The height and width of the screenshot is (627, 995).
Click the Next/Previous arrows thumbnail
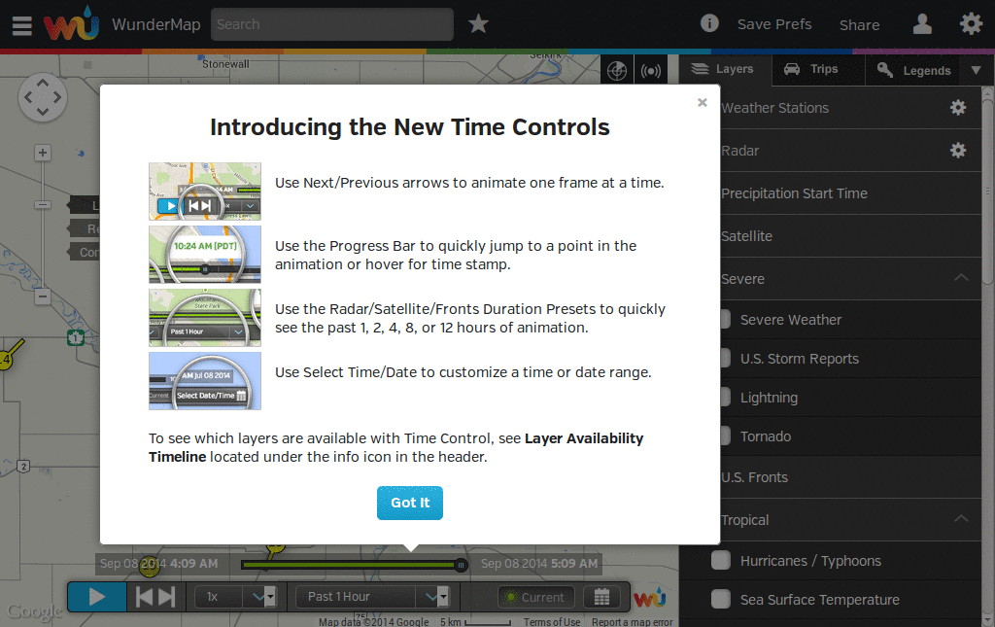pos(205,192)
